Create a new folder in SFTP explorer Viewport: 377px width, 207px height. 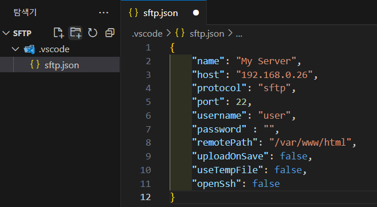[76, 33]
